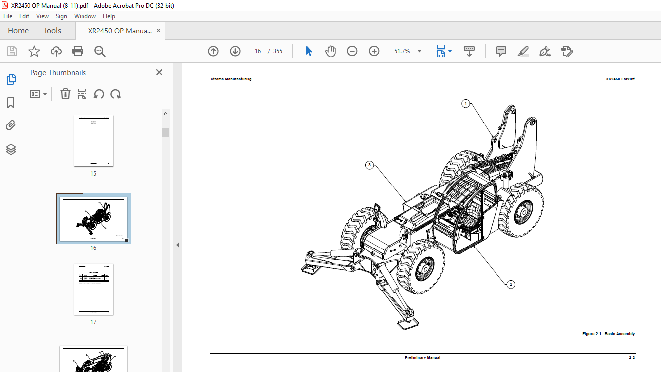This screenshot has height=372, width=661.
Task: Open the Sign menu
Action: click(61, 16)
